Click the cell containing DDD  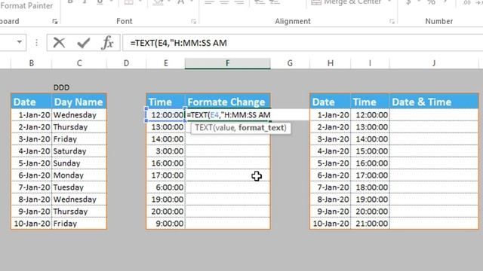click(x=79, y=87)
